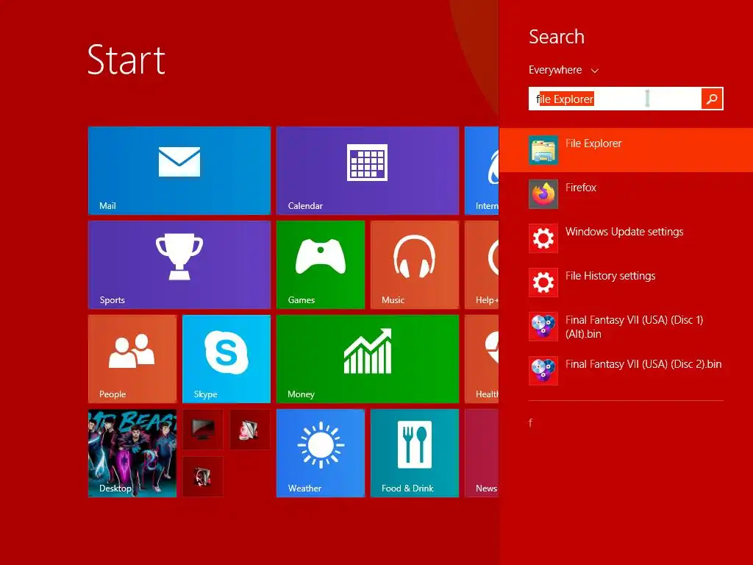Open the partially visible Internet Explorer tile
The image size is (753, 565).
tap(482, 171)
